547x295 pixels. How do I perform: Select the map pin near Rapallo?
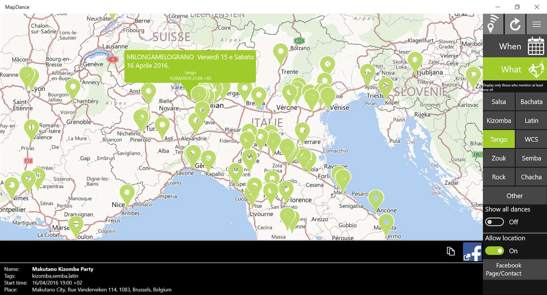[x=208, y=160]
